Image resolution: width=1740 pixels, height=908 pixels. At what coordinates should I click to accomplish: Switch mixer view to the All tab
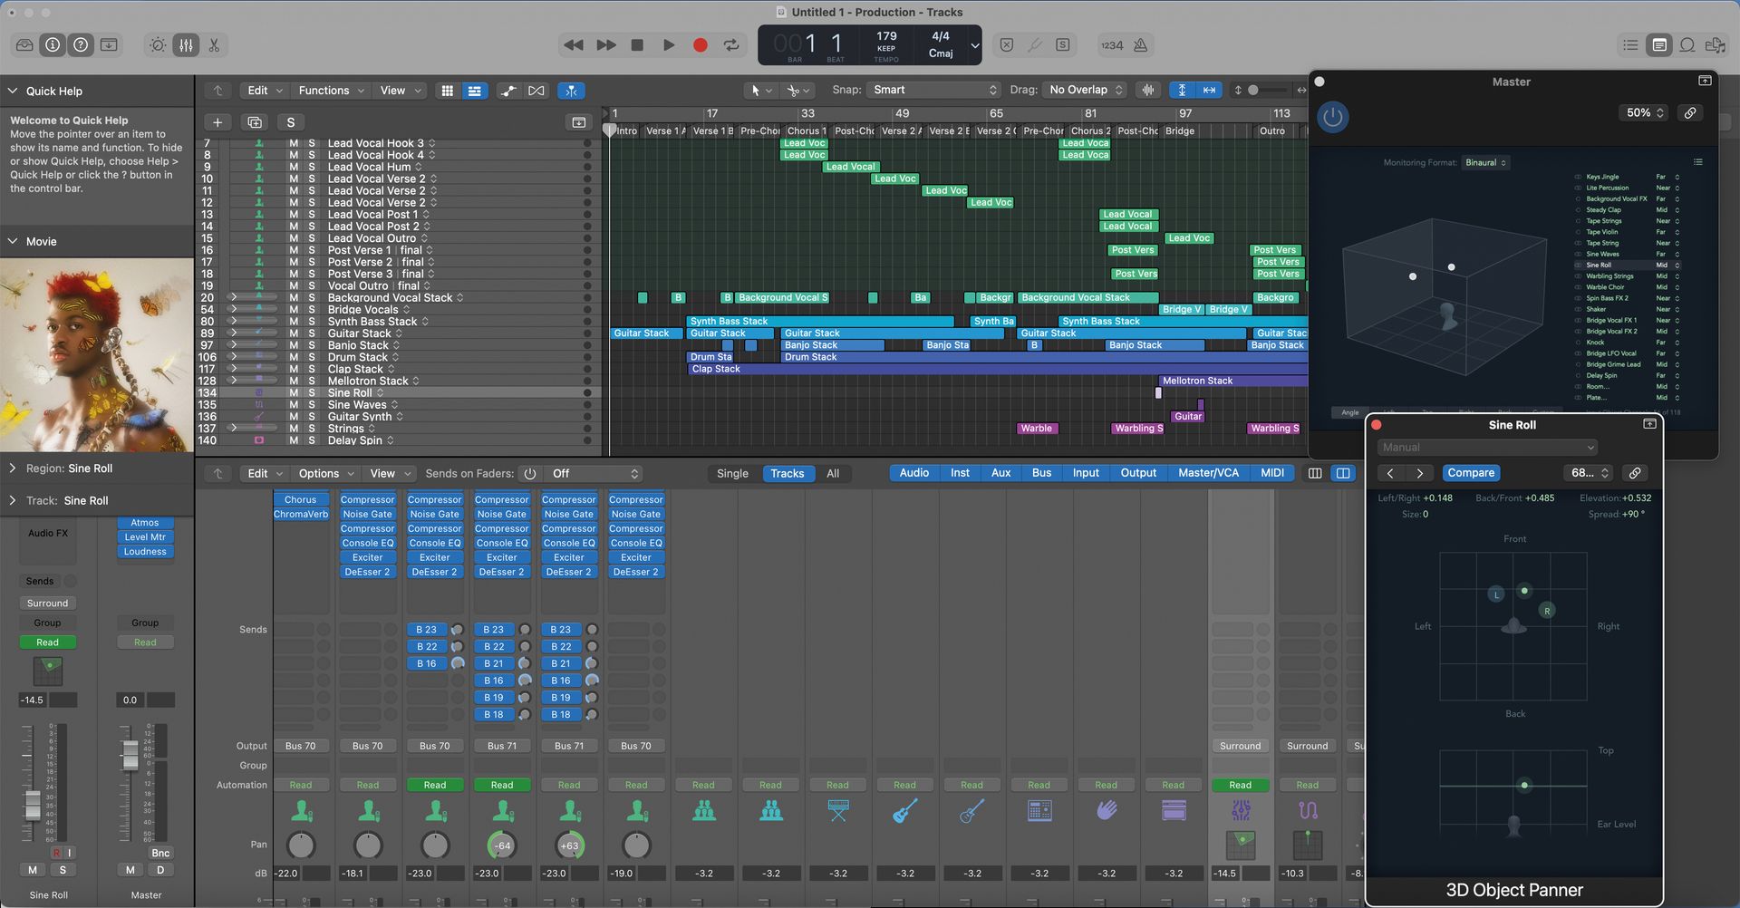tap(833, 473)
